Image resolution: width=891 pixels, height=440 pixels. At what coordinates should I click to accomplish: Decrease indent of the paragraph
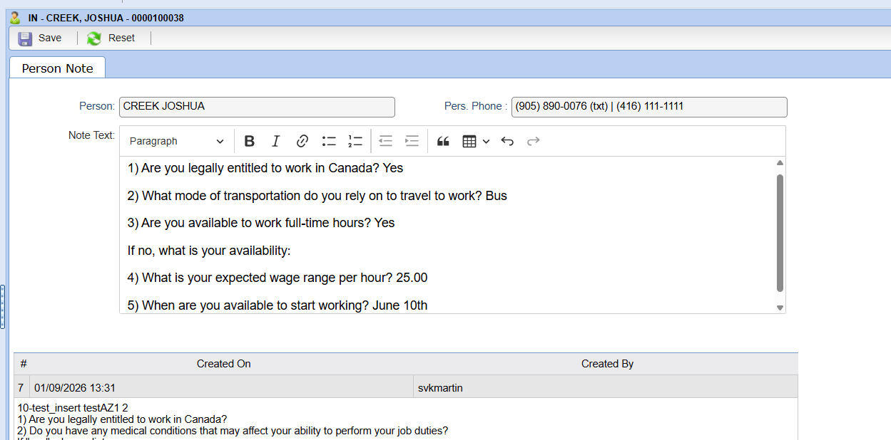[385, 141]
